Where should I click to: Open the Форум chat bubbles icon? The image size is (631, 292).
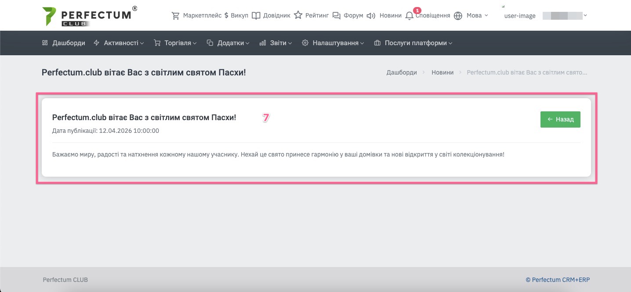pos(337,16)
